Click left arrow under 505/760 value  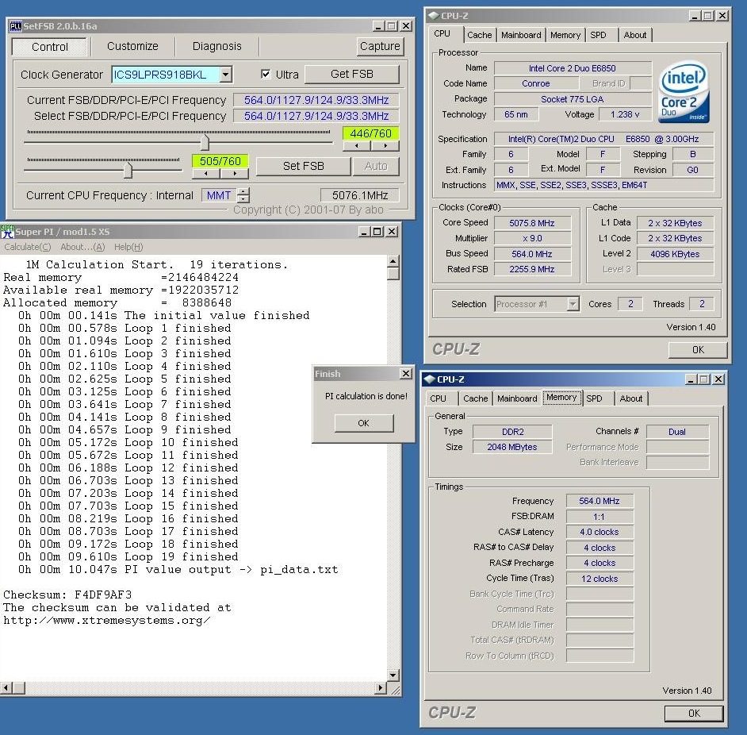(206, 174)
